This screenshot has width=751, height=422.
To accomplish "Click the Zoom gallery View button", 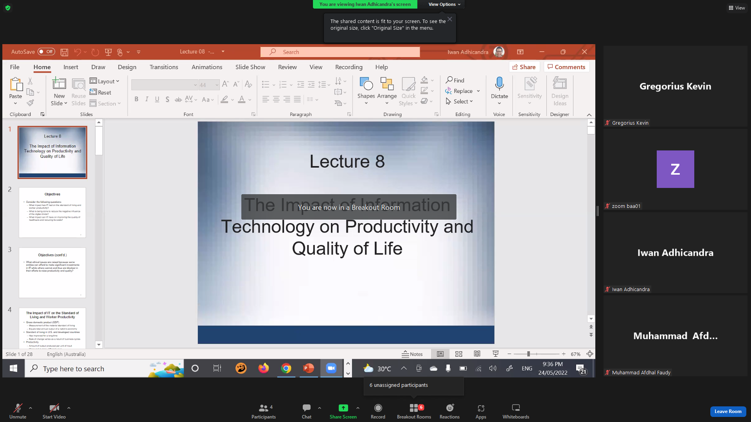I will point(737,8).
